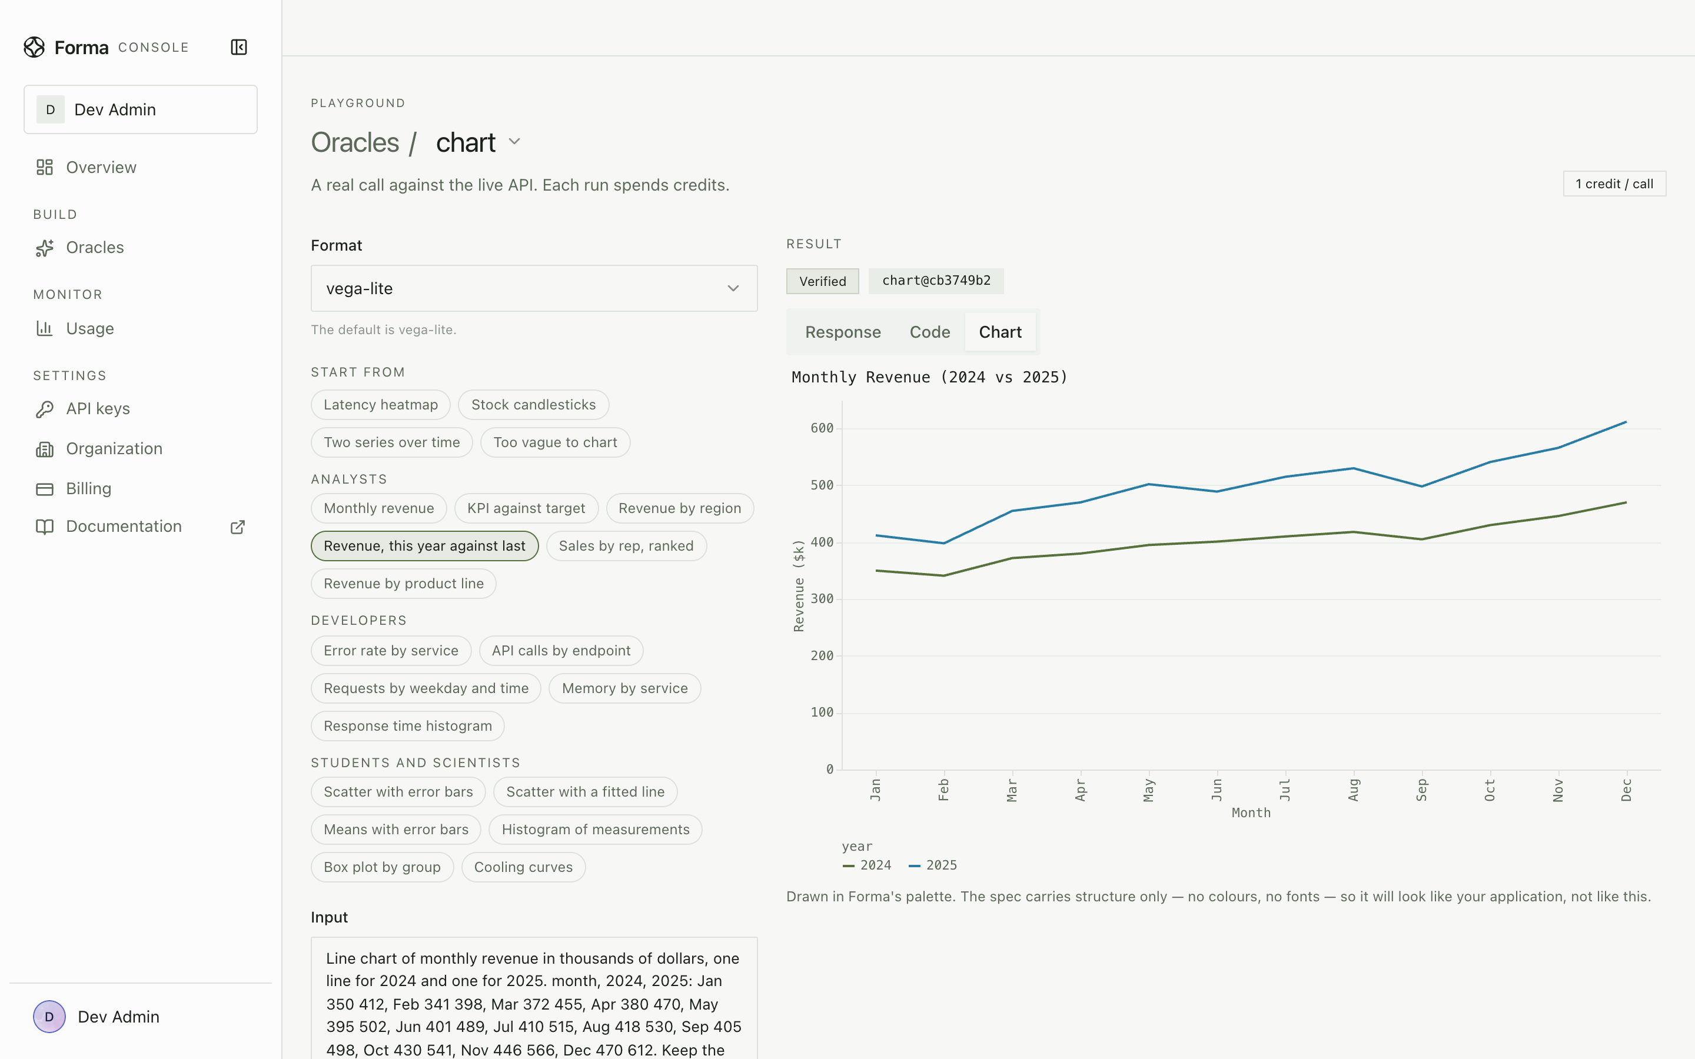Switch to the Response tab
The height and width of the screenshot is (1059, 1695).
pos(843,332)
